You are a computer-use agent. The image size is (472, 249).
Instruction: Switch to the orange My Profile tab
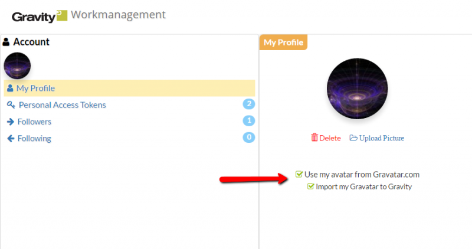click(283, 42)
